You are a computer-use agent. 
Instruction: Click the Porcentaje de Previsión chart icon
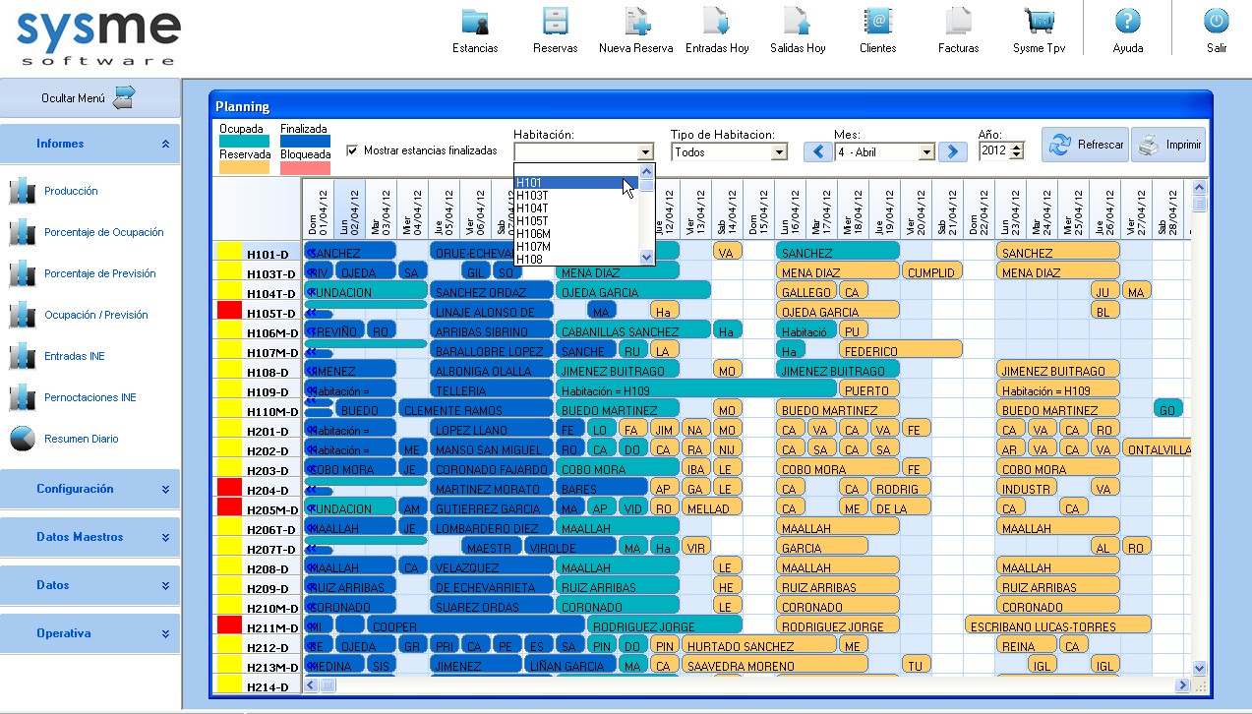(23, 273)
